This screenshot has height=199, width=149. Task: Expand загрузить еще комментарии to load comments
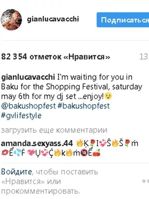pos(54,130)
